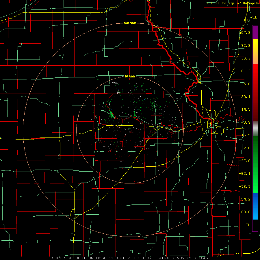This screenshot has width=260, height=260.
Task: Click the -32.0 velocity scale value
Action: point(245,148)
